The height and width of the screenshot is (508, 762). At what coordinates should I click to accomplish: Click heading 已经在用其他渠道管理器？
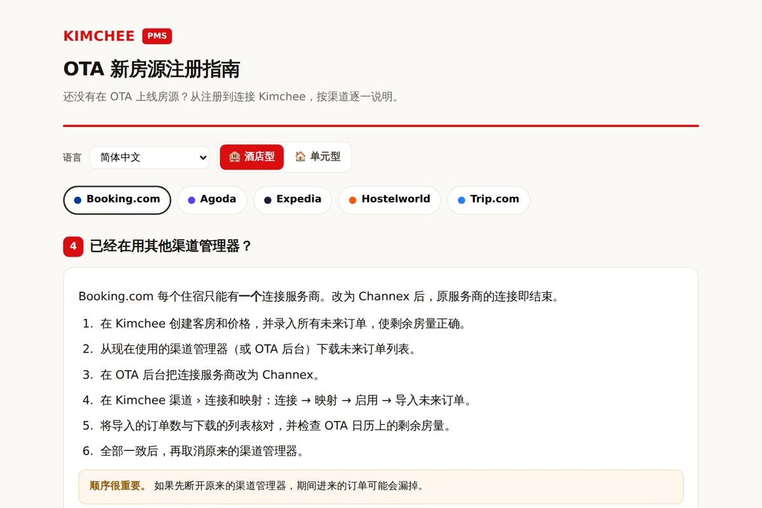pos(171,246)
